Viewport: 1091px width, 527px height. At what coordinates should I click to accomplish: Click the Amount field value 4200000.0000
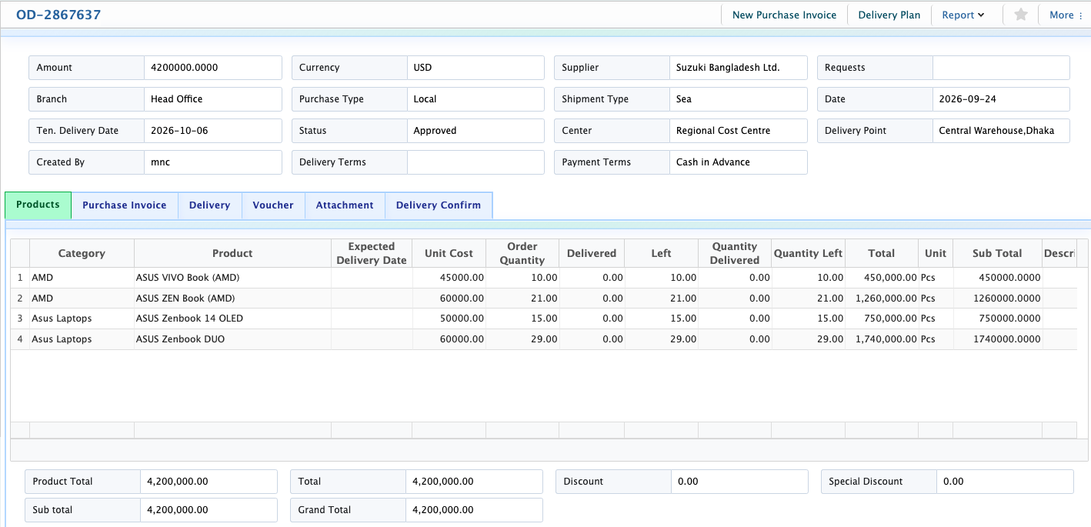[213, 68]
